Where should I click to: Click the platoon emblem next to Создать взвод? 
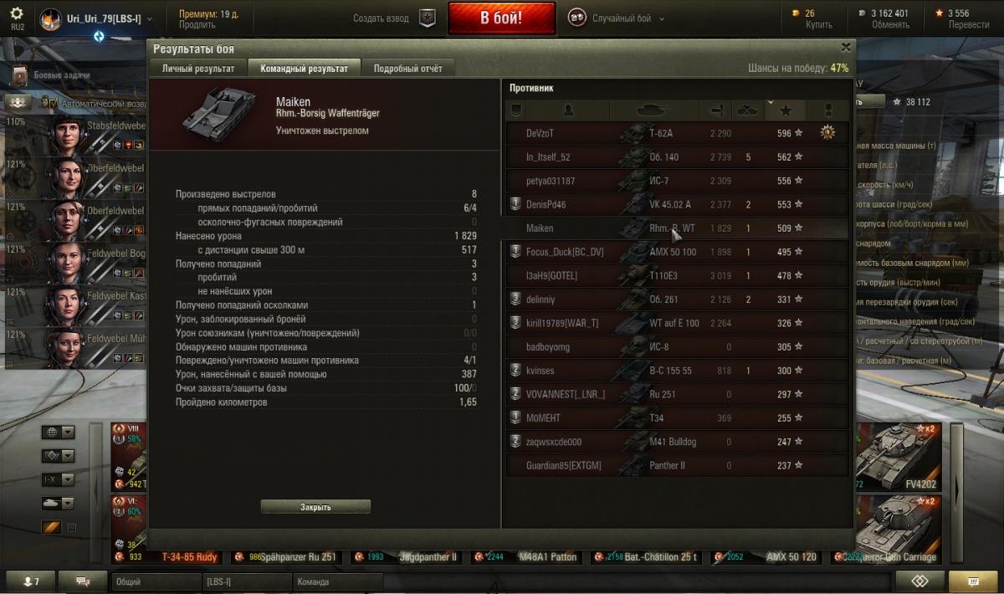428,18
